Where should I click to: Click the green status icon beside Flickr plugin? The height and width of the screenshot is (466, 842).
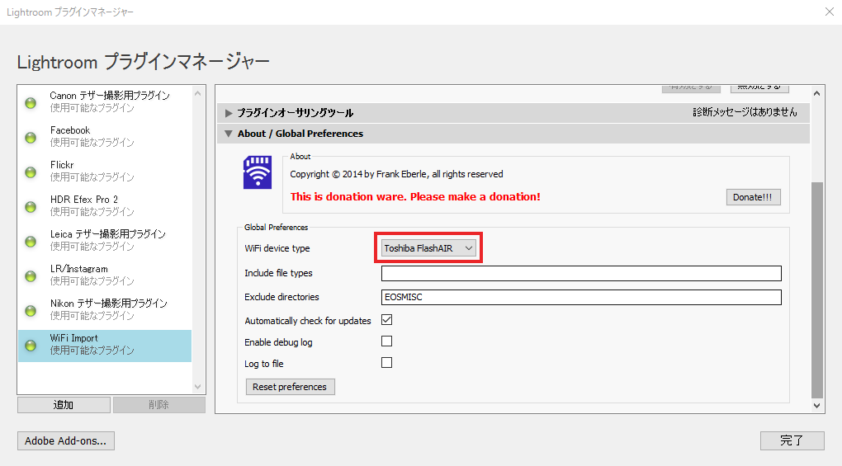coord(31,172)
